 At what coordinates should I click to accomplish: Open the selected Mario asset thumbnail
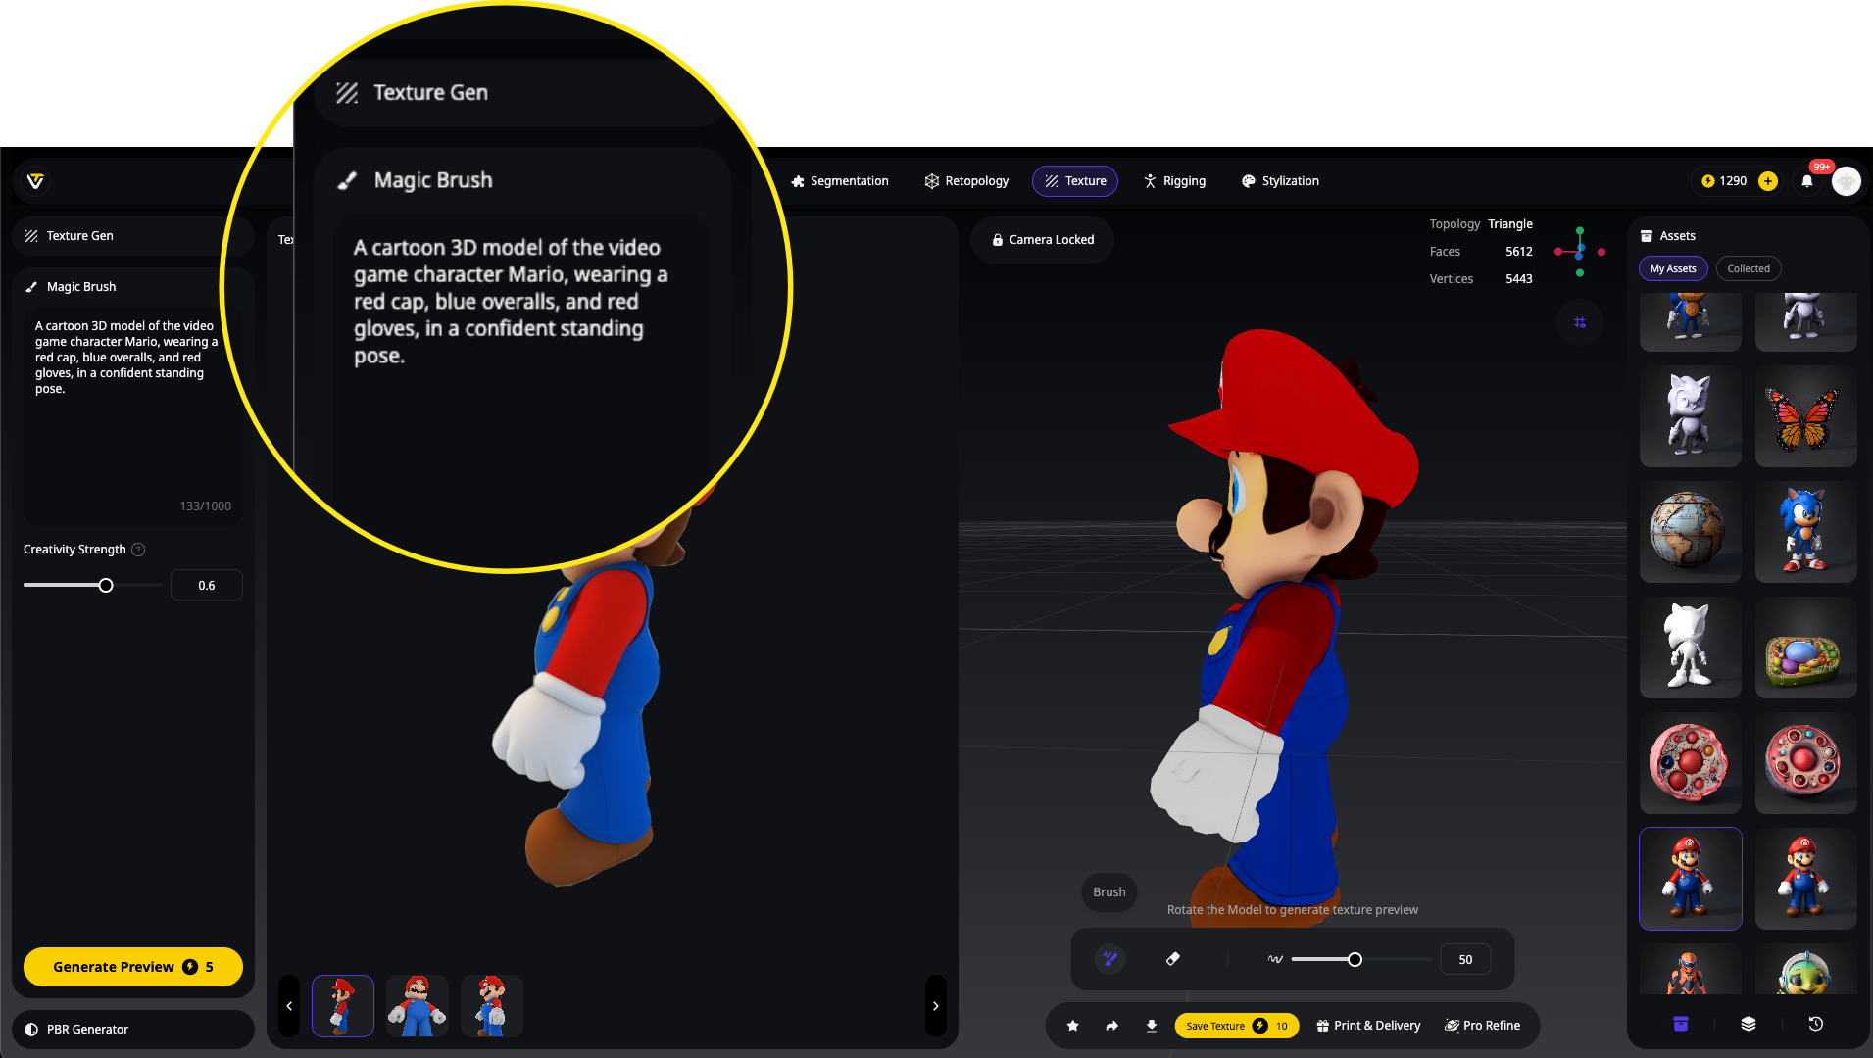pos(1690,879)
